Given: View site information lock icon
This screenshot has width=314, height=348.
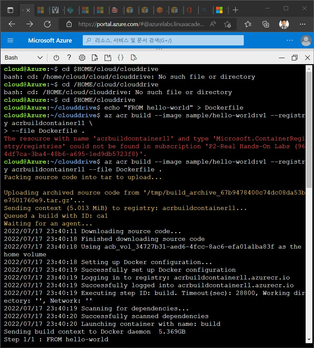Looking at the screenshot, I should [x=69, y=24].
